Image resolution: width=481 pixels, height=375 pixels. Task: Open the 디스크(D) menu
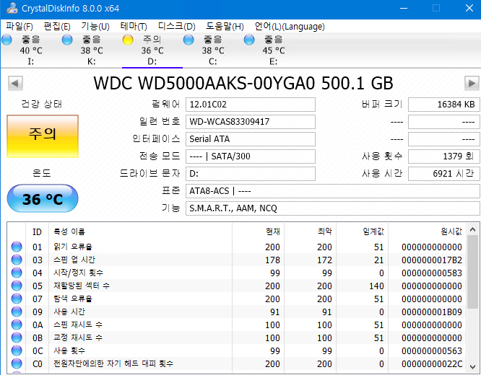[177, 27]
